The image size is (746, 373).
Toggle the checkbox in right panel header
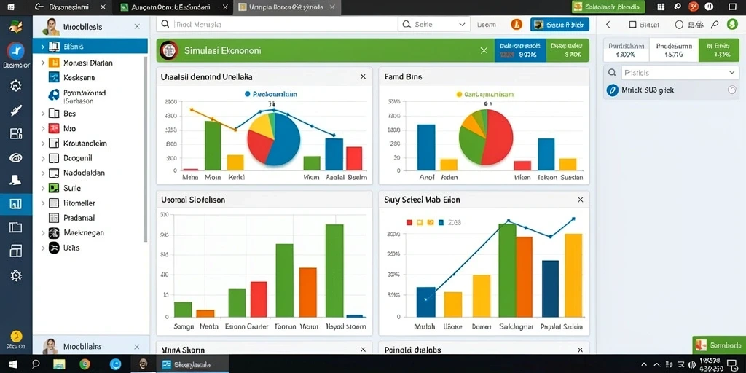632,25
